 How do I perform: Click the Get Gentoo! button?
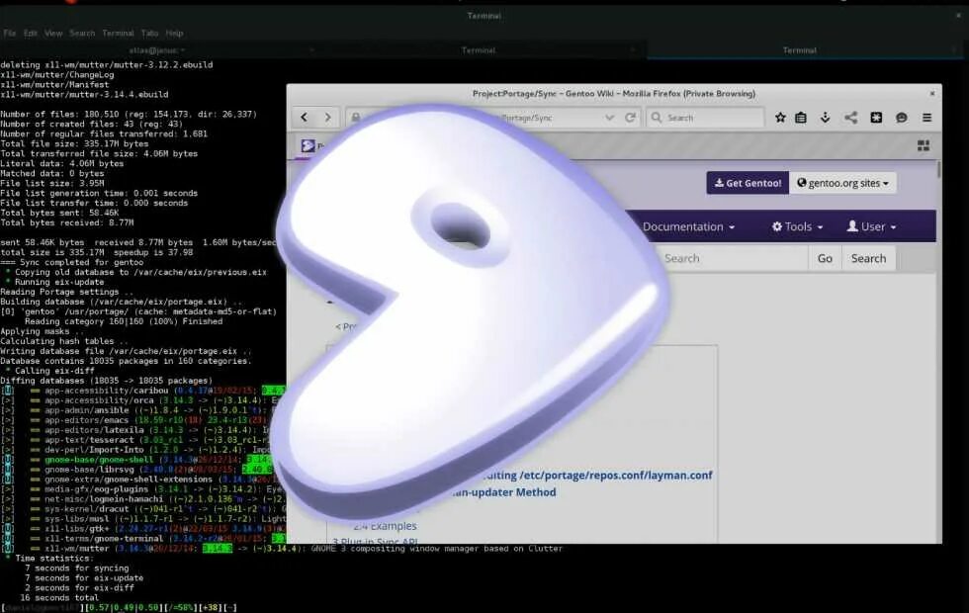tap(748, 183)
